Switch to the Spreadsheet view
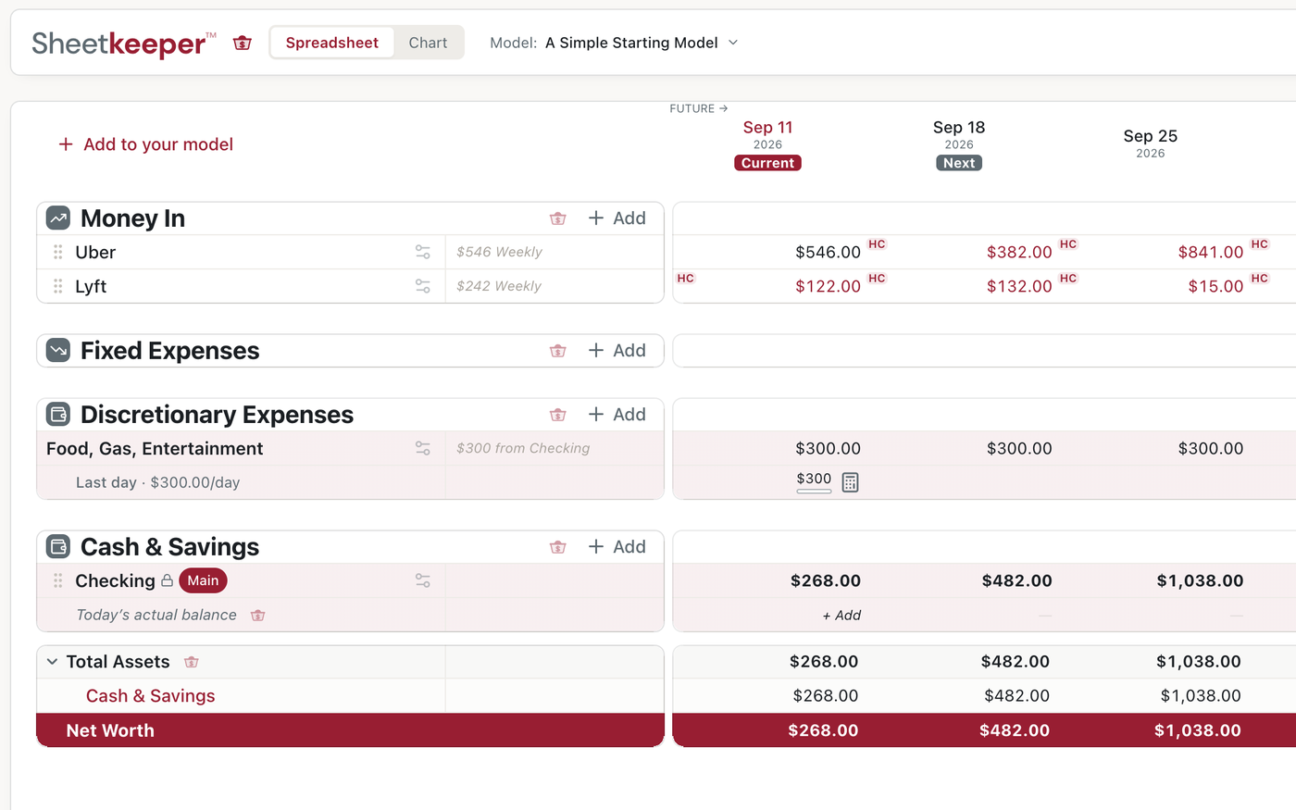Image resolution: width=1296 pixels, height=810 pixels. [332, 43]
